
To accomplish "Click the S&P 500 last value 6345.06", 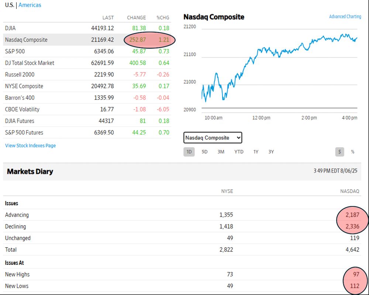I will [104, 51].
